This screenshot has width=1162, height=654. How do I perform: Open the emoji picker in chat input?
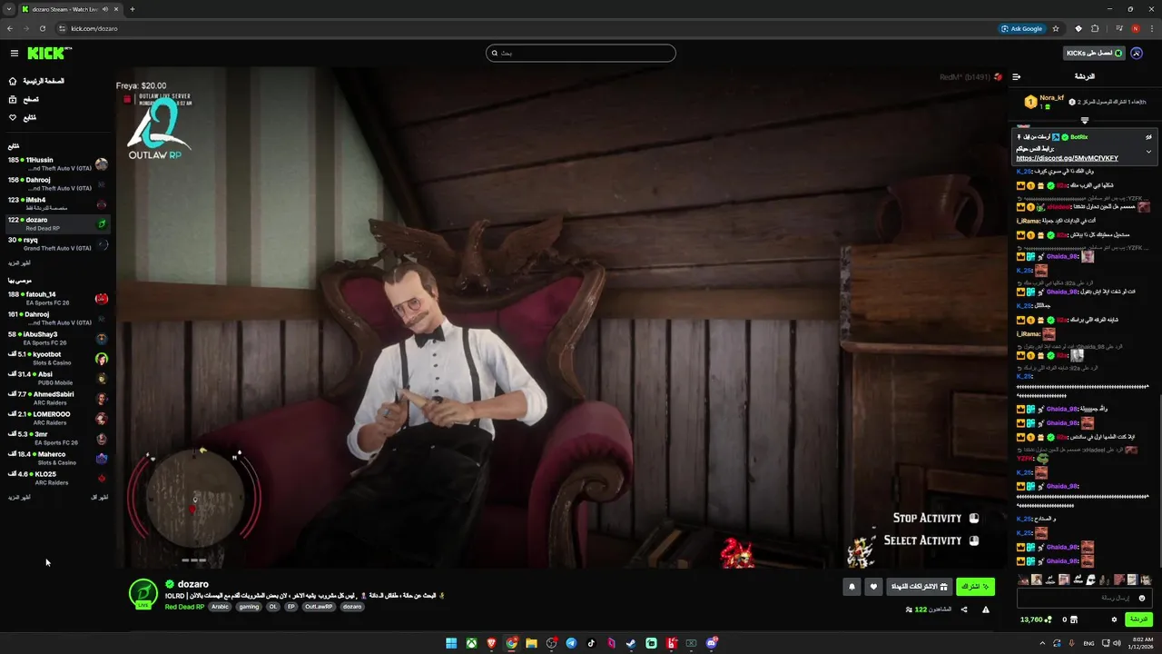pyautogui.click(x=1142, y=598)
